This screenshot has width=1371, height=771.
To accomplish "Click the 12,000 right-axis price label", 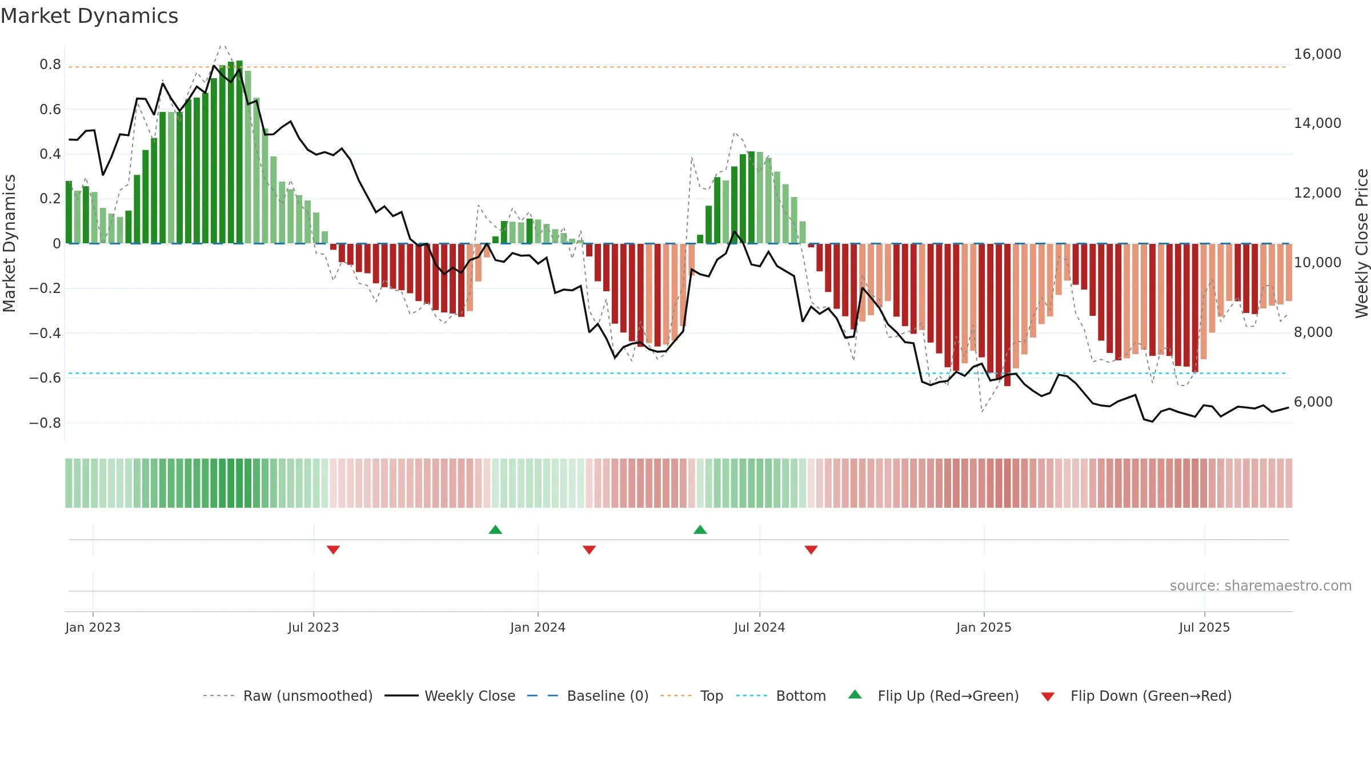I will coord(1317,193).
